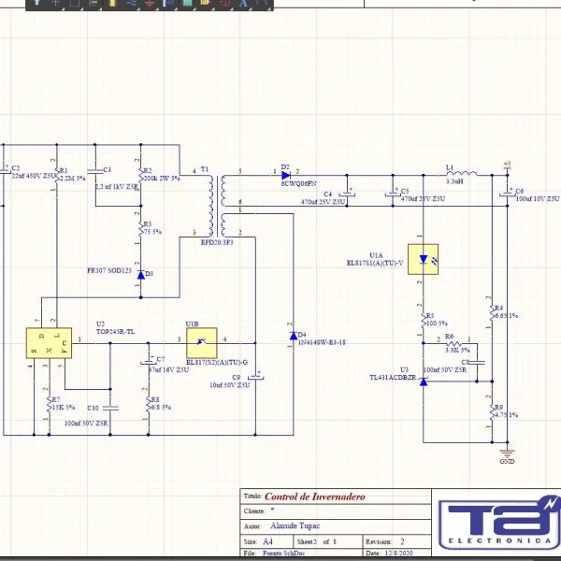The height and width of the screenshot is (561, 561).
Task: Select the R9 resistor symbol
Action: point(492,411)
